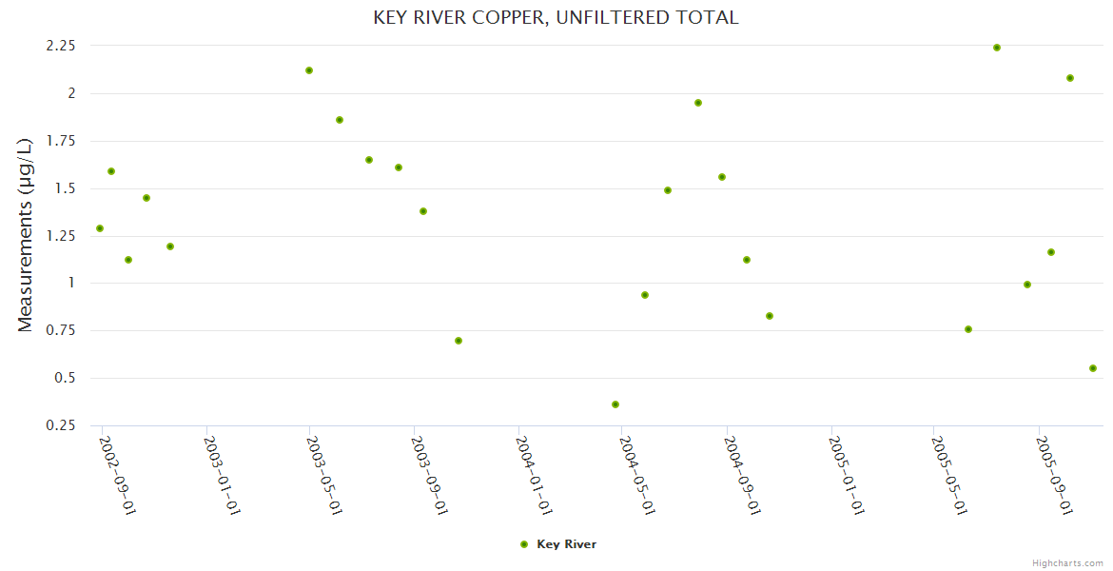Click the Measurements (µg/L) y-axis title
Image resolution: width=1113 pixels, height=571 pixels.
pyautogui.click(x=26, y=234)
